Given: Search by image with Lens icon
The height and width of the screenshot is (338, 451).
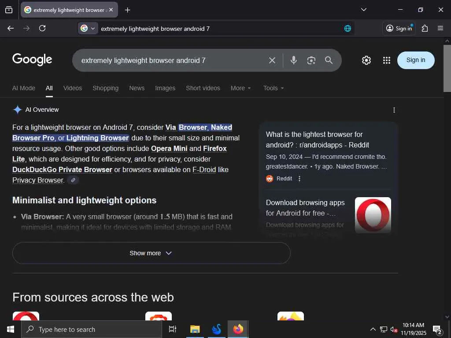Looking at the screenshot, I should [311, 60].
